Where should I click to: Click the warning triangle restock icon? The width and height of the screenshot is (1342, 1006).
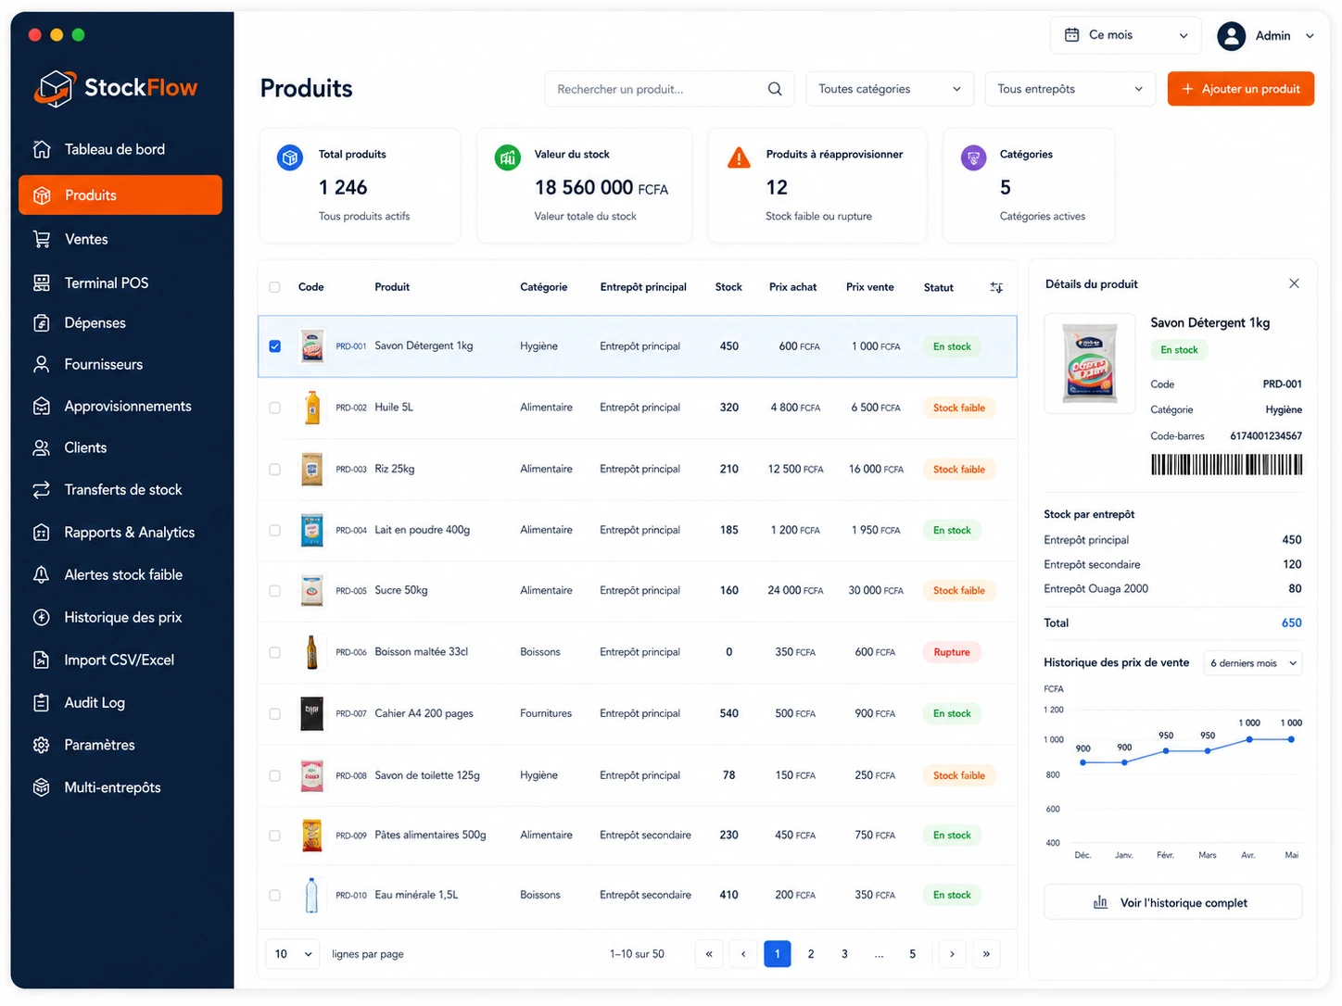(x=739, y=157)
